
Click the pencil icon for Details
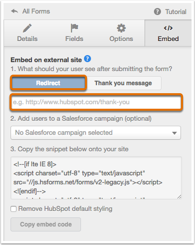tap(27, 28)
